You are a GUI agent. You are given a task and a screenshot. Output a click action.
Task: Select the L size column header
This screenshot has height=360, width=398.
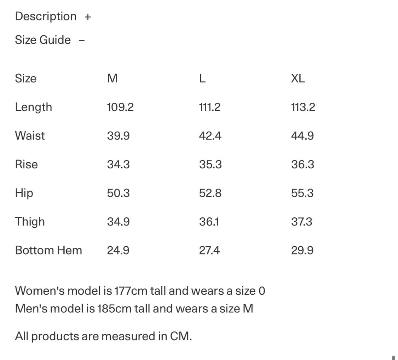click(x=202, y=78)
